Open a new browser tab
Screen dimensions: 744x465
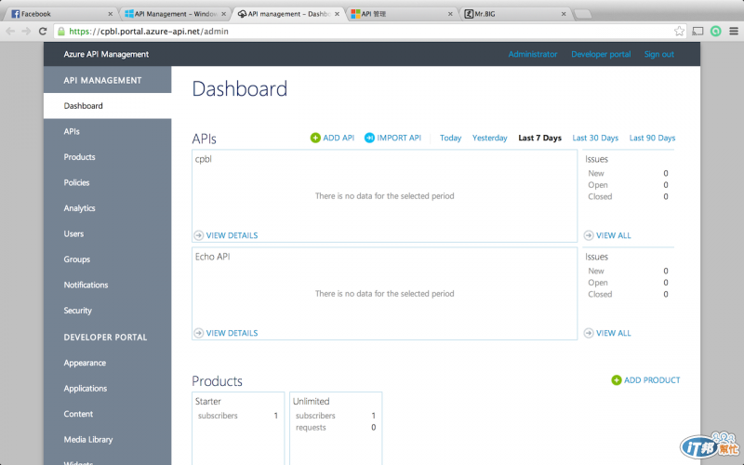[x=583, y=14]
